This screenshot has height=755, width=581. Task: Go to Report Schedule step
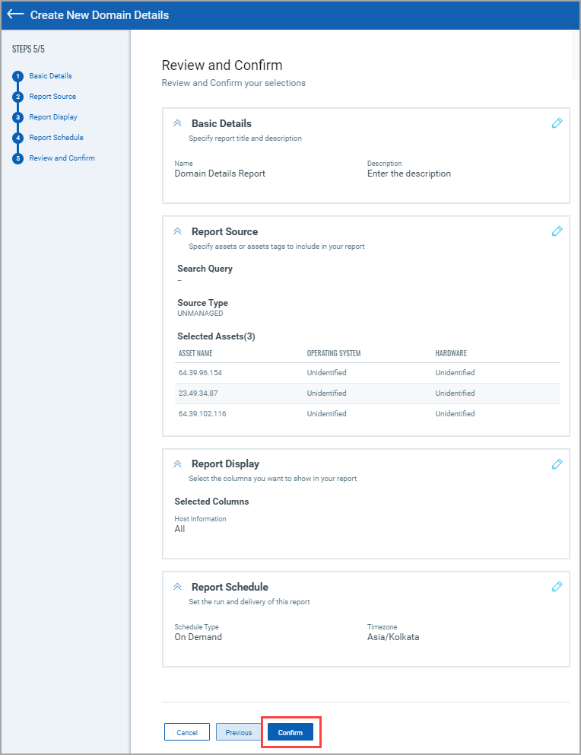pos(56,138)
